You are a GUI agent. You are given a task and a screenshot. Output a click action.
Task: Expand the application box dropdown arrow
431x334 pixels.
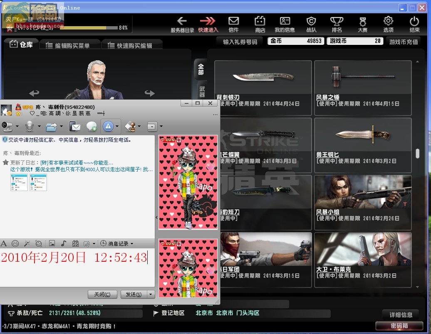click(161, 126)
